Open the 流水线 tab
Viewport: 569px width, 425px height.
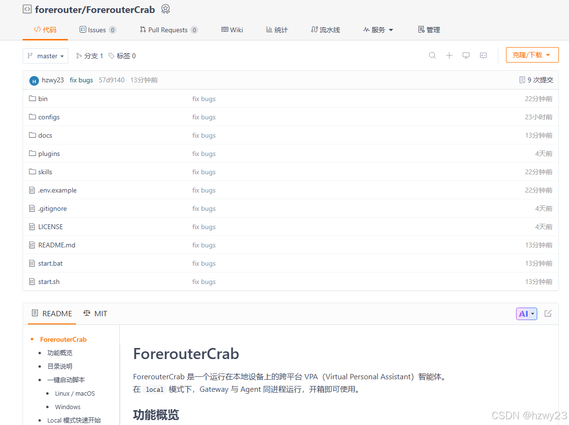click(326, 30)
